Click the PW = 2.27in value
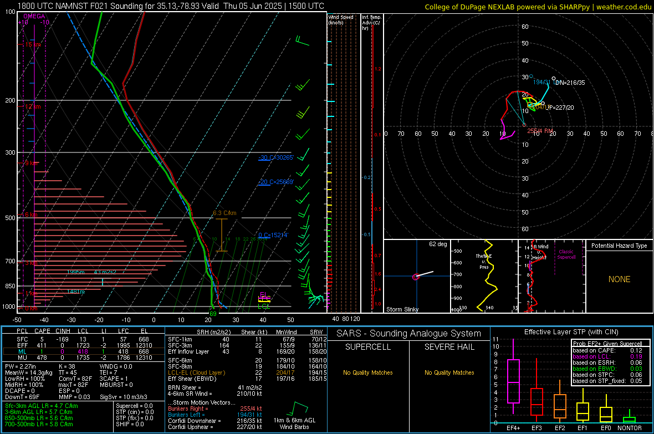654x434 pixels. pyautogui.click(x=21, y=366)
